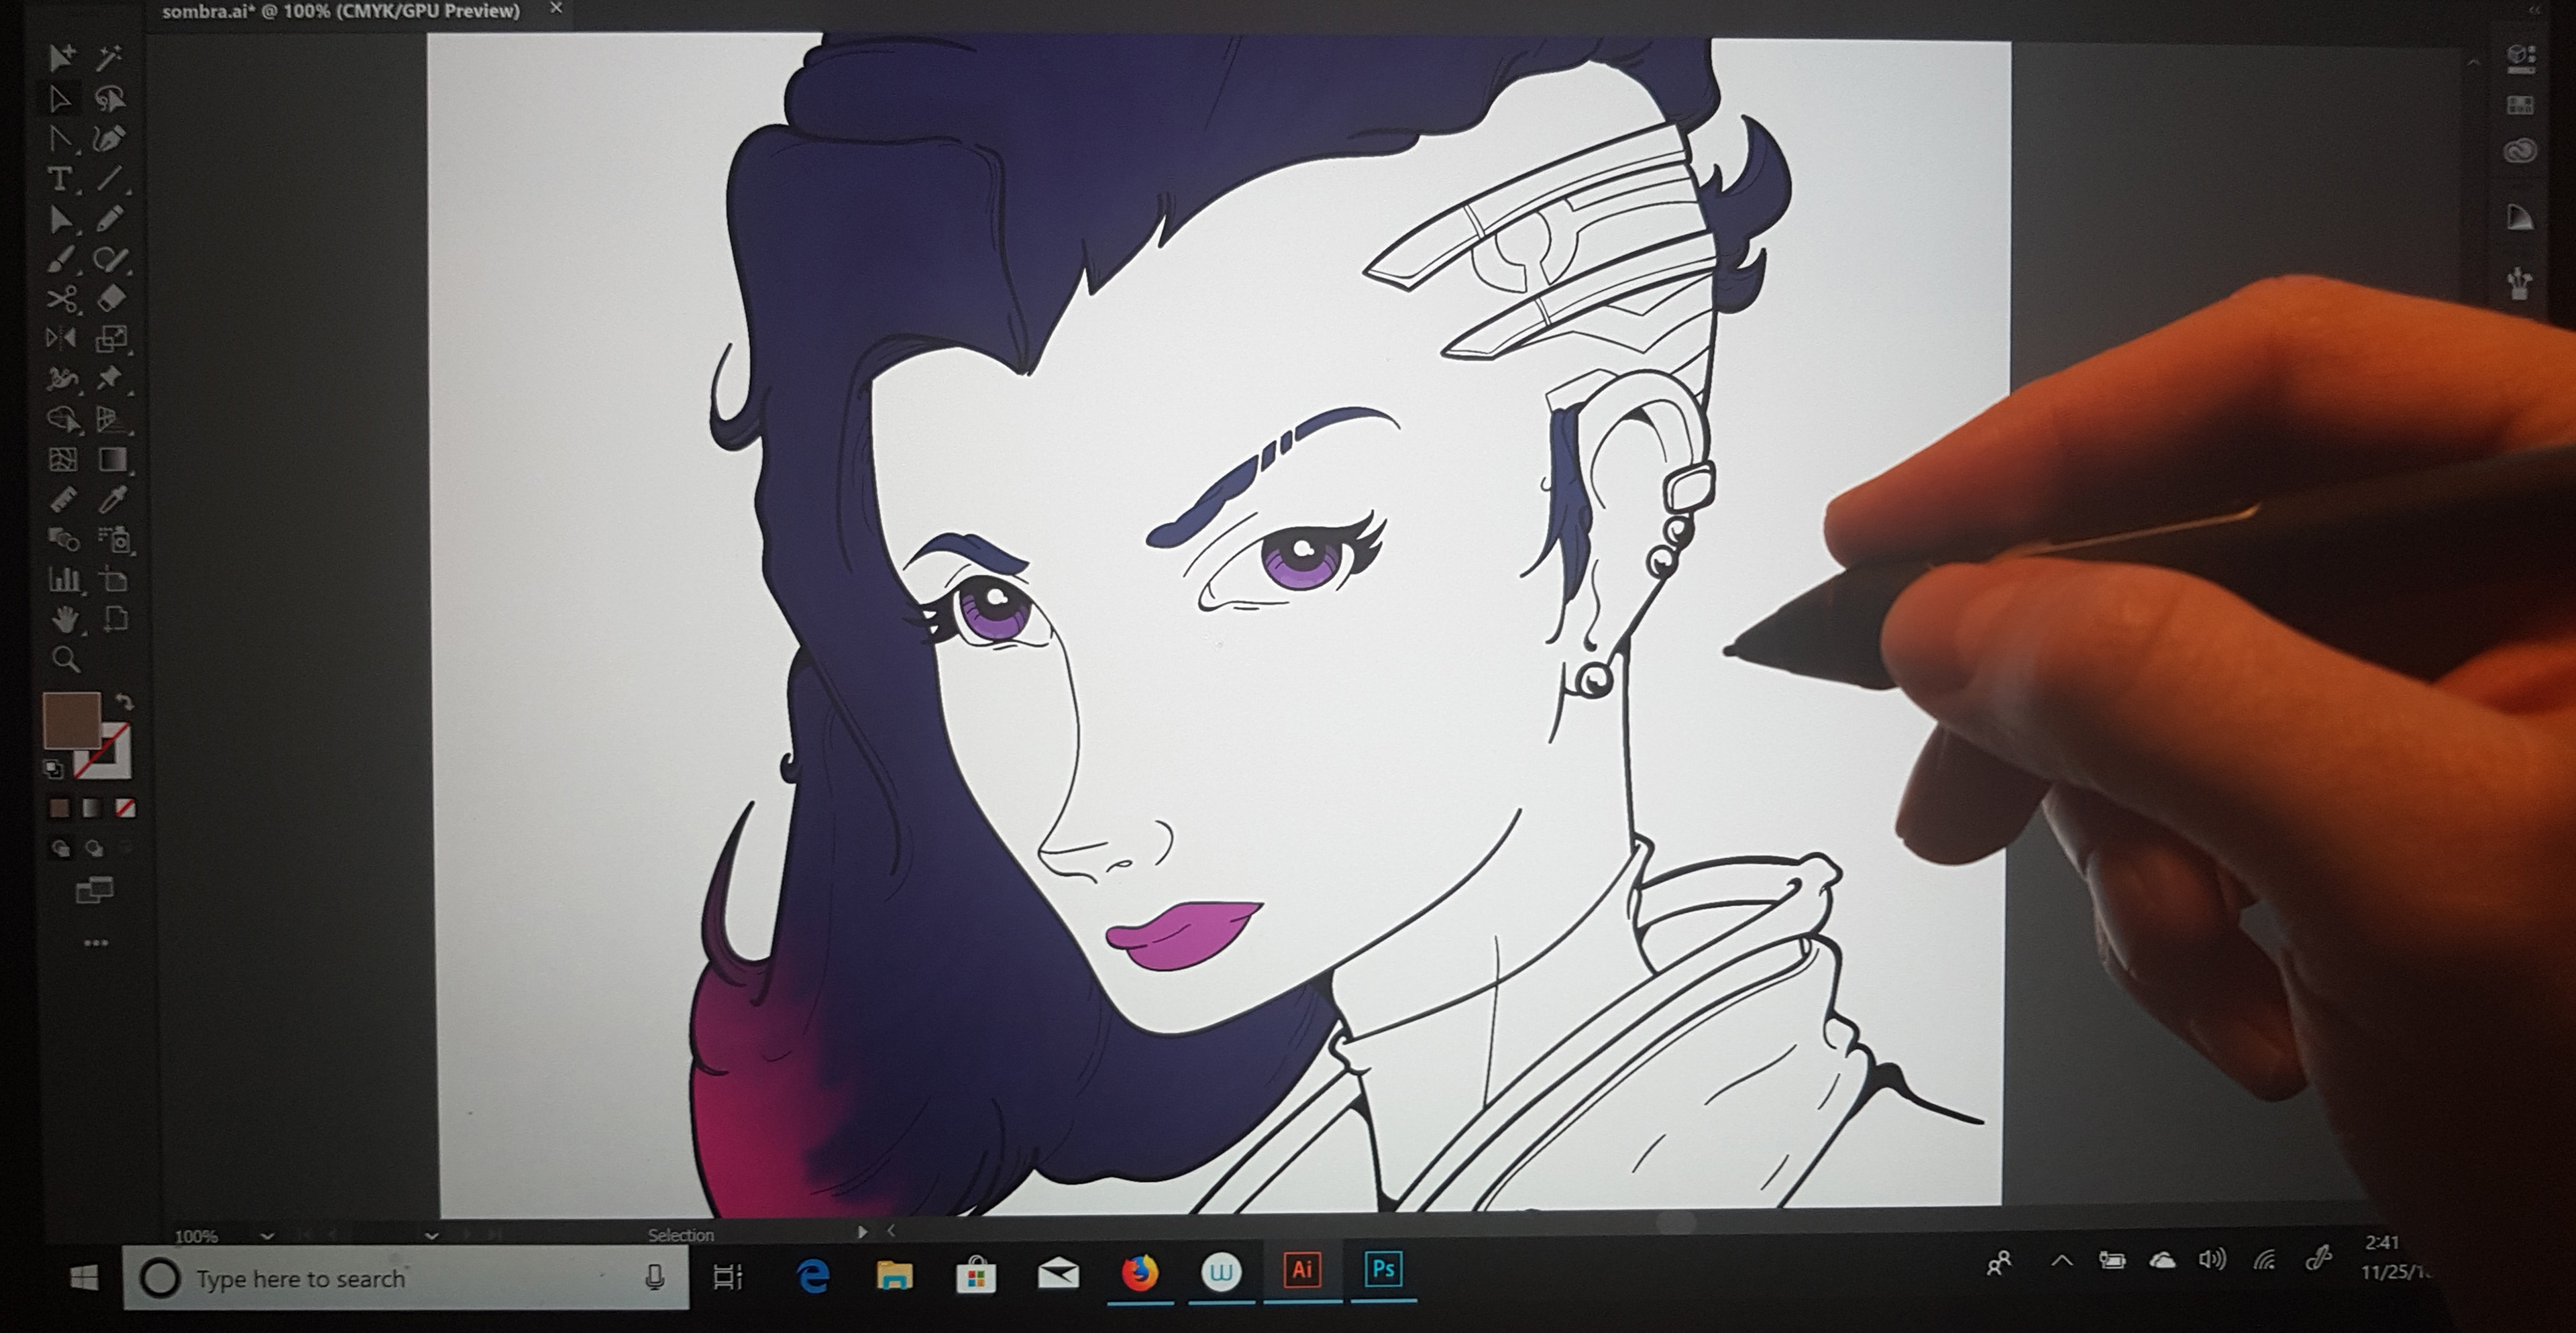This screenshot has width=2576, height=1333.
Task: Switch to Photoshop taskbar icon
Action: (1383, 1269)
